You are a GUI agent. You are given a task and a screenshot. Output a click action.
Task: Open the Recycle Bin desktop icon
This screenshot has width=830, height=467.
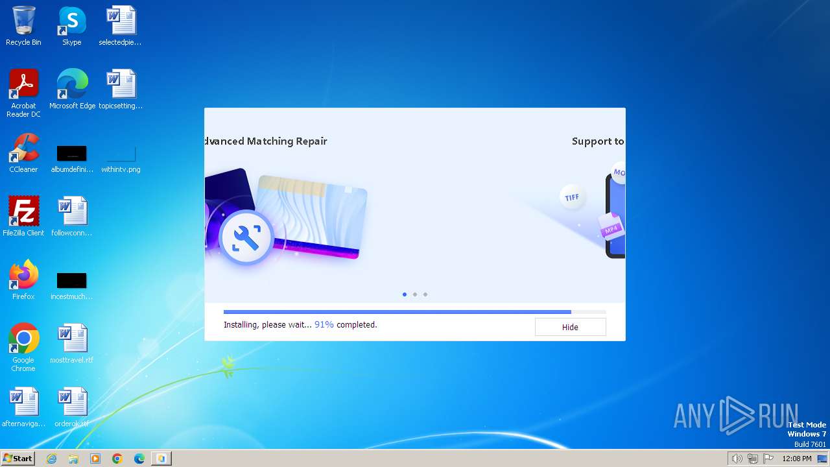(23, 26)
